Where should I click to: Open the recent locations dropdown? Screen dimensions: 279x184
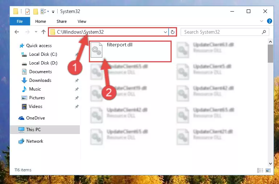pyautogui.click(x=36, y=32)
